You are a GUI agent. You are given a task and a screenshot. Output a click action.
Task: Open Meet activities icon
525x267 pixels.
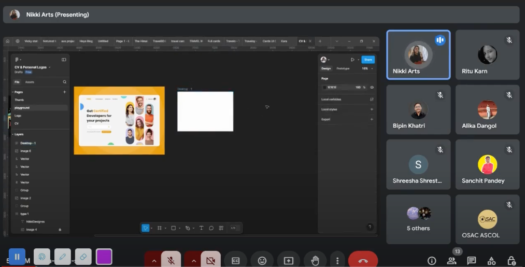(x=491, y=261)
